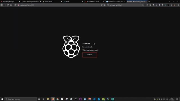This screenshot has width=180, height=101.
Task: Click the URL text line
Action: click(x=90, y=50)
